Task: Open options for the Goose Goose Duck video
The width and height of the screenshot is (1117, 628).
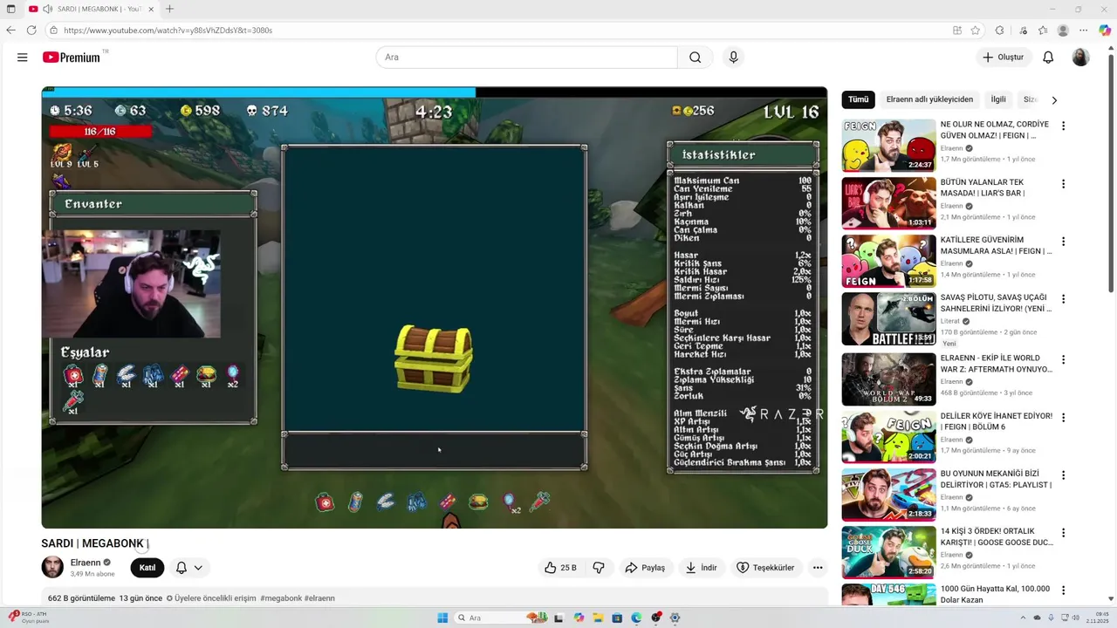Action: click(1063, 533)
